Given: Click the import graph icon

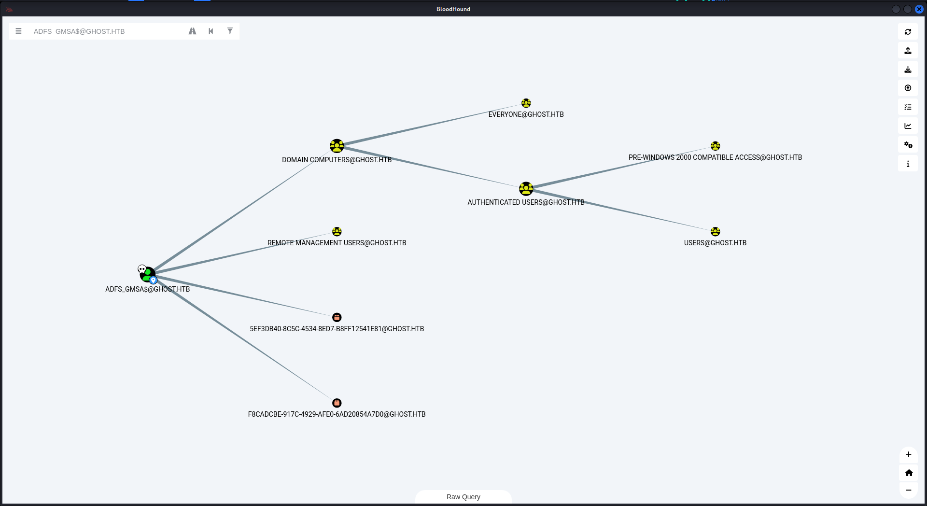Looking at the screenshot, I should [x=908, y=69].
